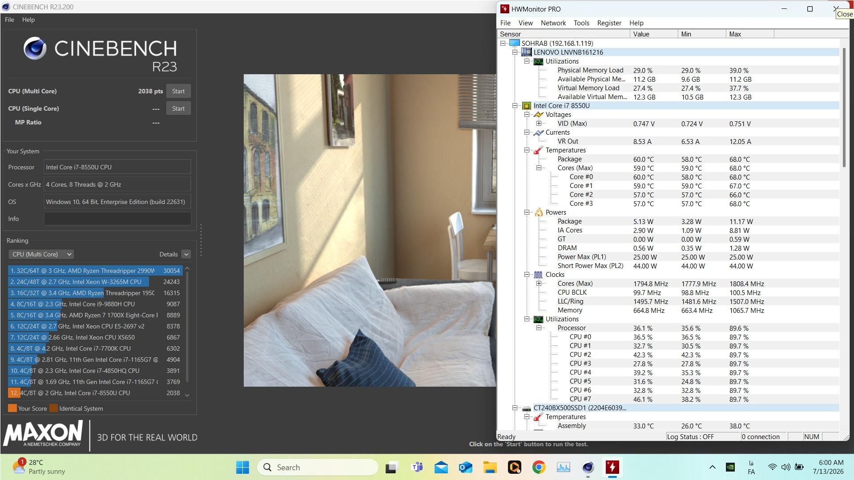Open Wi-Fi network settings
Viewport: 854px width, 480px height.
pos(772,467)
